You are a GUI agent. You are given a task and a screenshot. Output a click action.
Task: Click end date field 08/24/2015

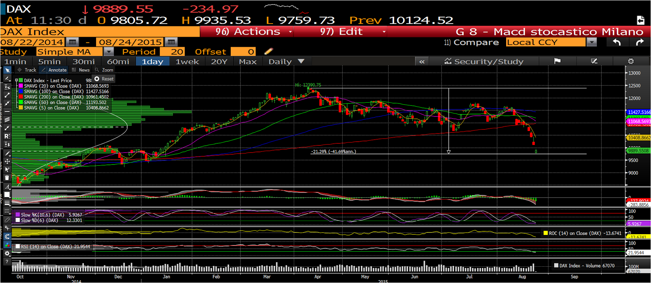[x=130, y=42]
